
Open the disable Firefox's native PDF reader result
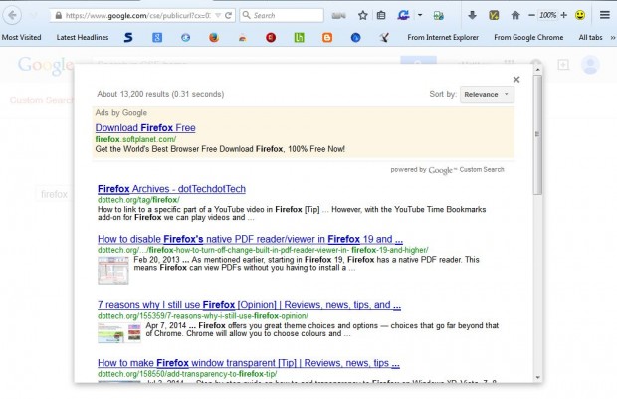250,239
